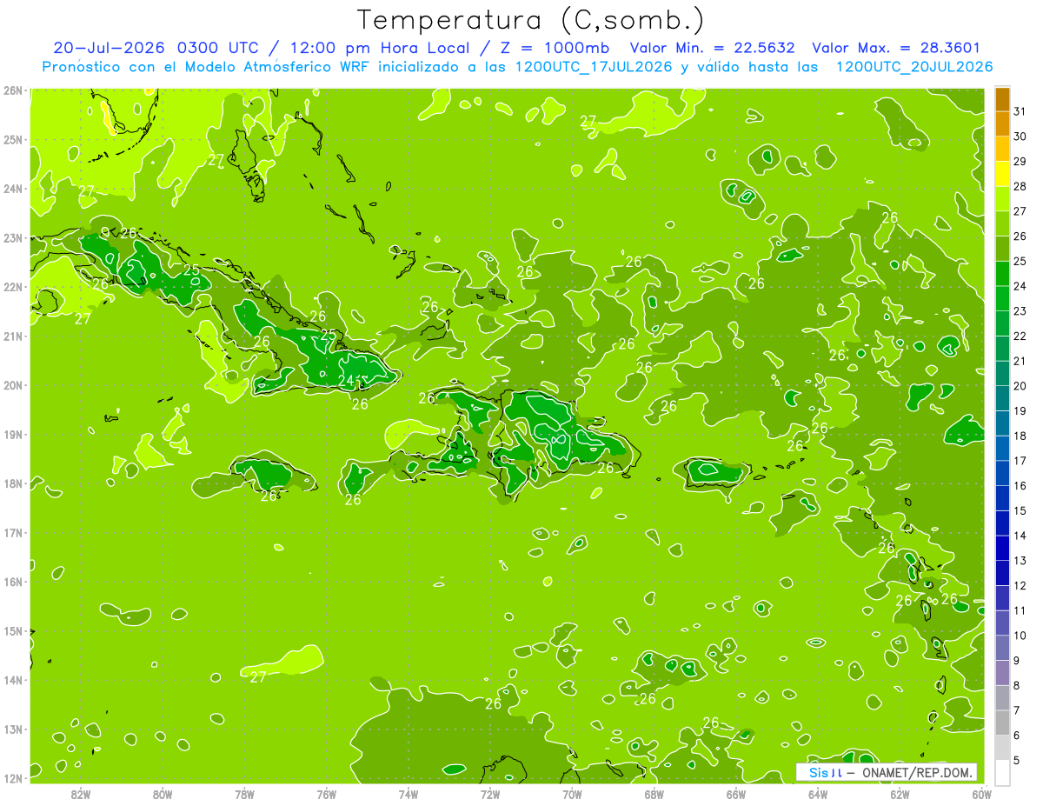Click the color scale value 10
The width and height of the screenshot is (1043, 806).
tap(1020, 636)
